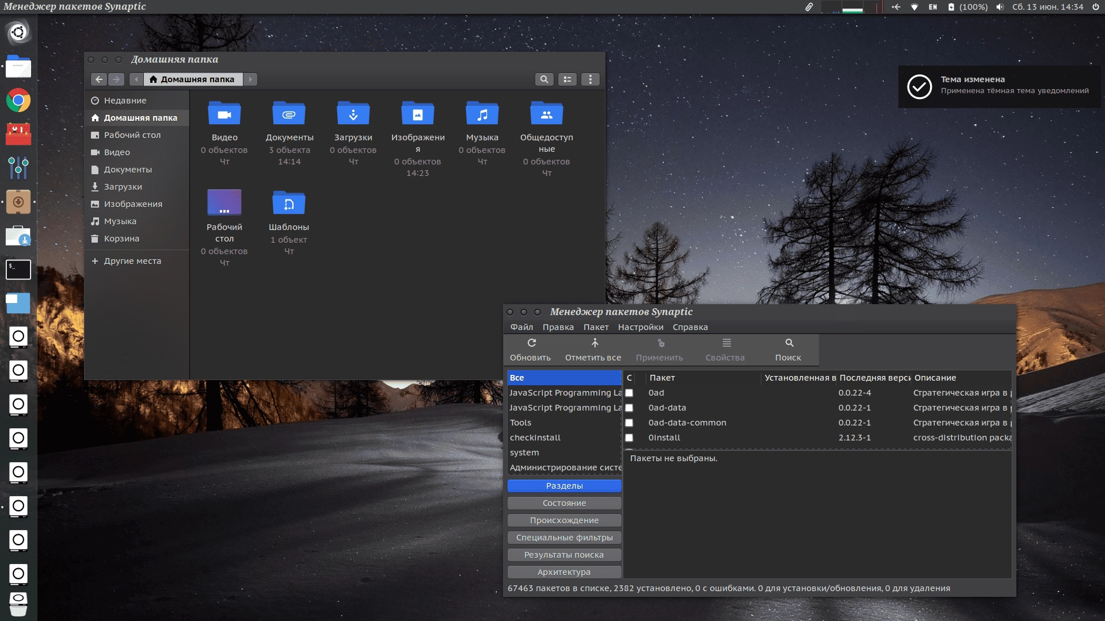Open the Файл menu in Synaptic
Image resolution: width=1105 pixels, height=621 pixels.
521,327
